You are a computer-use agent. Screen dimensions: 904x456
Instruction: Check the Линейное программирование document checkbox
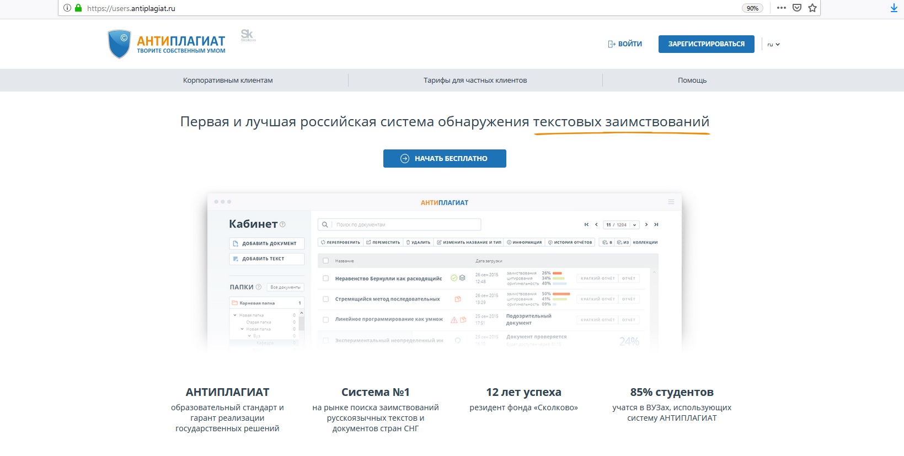[325, 319]
